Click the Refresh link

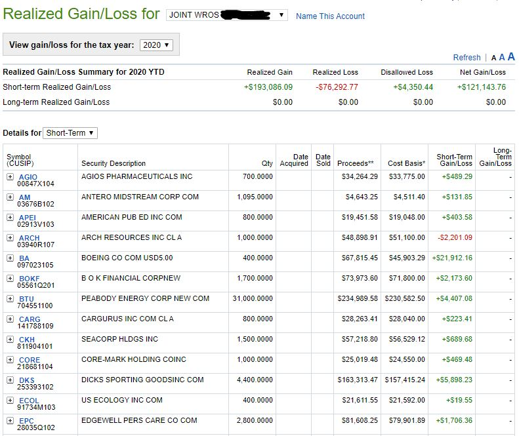coord(467,58)
